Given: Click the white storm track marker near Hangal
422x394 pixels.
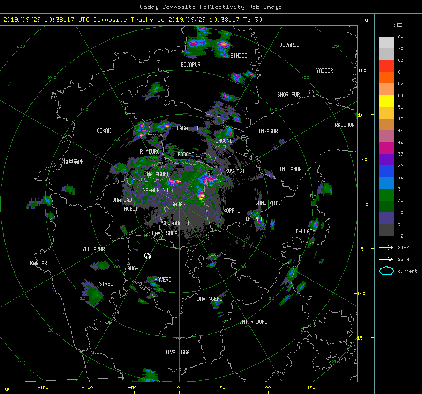Looking at the screenshot, I should pos(147,256).
